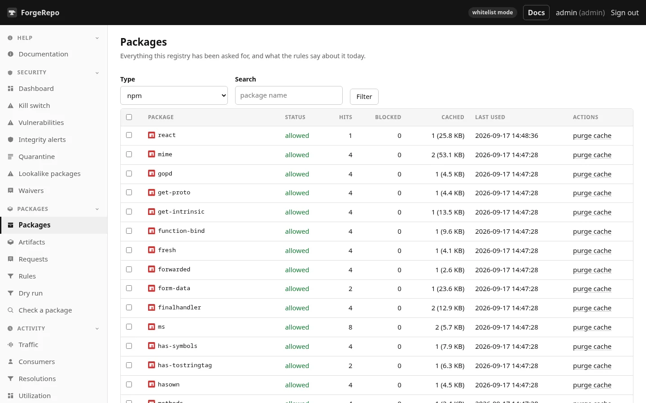Click the Check a package magnifier icon
Screen dimensions: 646x403
(10, 310)
